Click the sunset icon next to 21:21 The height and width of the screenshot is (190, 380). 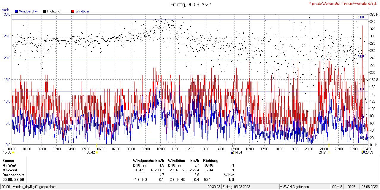[329, 152]
